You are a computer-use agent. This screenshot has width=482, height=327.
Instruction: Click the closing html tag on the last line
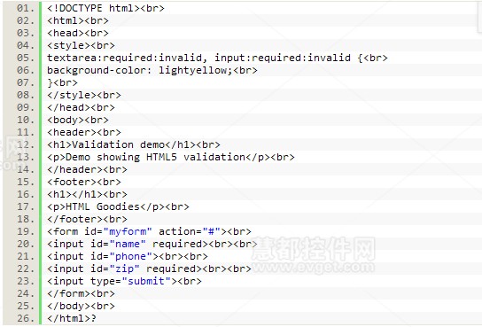68,318
